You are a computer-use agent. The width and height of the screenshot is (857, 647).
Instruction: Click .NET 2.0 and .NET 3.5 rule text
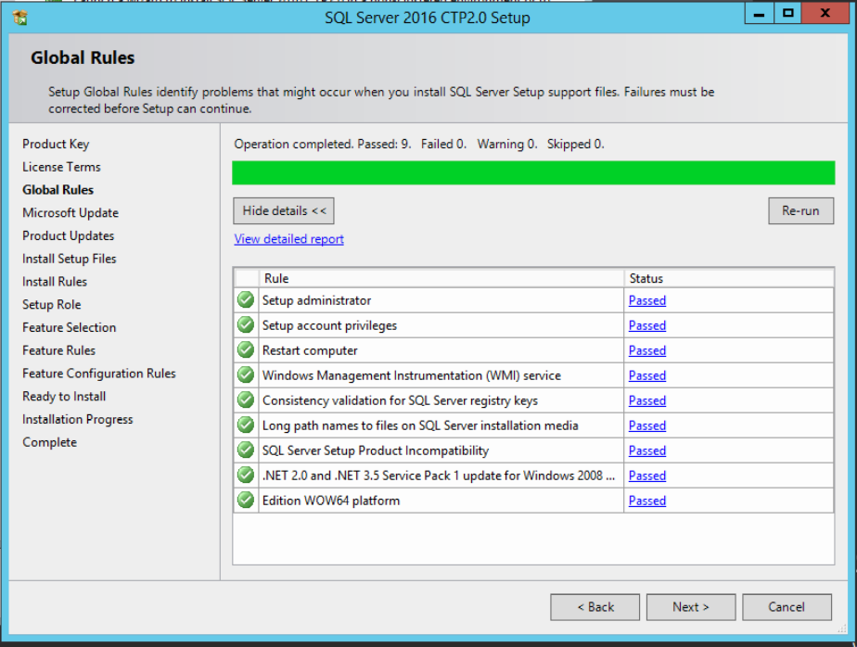pyautogui.click(x=439, y=476)
